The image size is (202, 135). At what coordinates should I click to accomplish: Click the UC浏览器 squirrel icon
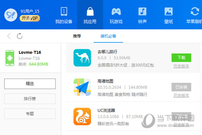click(x=82, y=116)
